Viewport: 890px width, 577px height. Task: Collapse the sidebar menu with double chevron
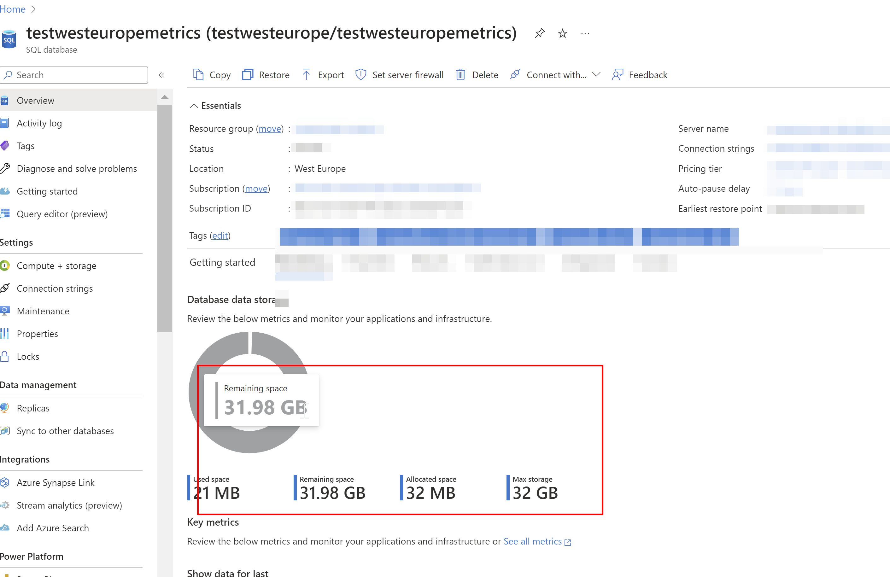coord(161,75)
